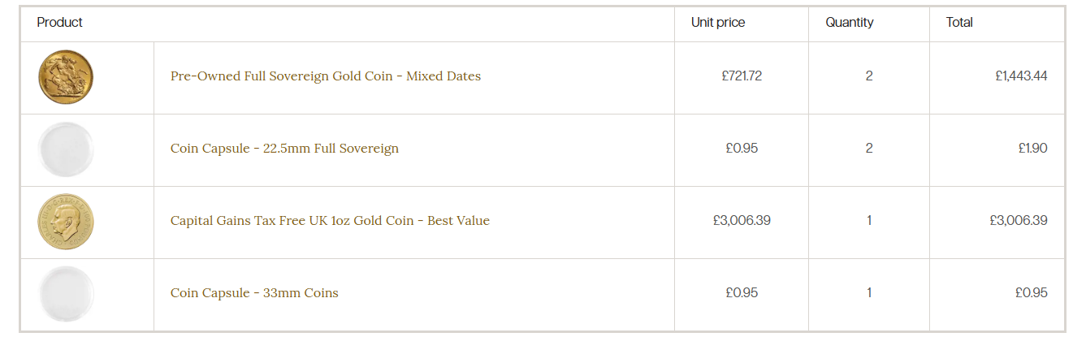Open Coin Capsule - 22.5mm Full Sovereign link
Image resolution: width=1073 pixels, height=337 pixels.
(284, 149)
